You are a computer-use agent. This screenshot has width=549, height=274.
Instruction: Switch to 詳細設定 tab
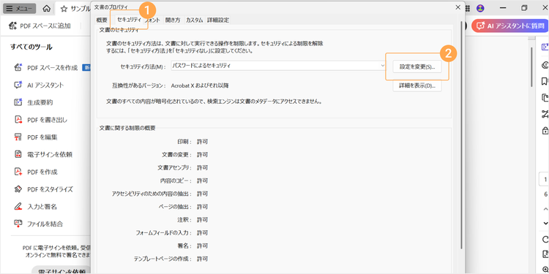(218, 20)
